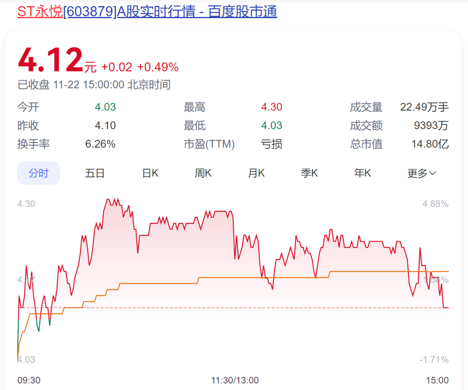Screen dimensions: 468x390
Task: Click the 9393万 turnover amount value
Action: (431, 126)
